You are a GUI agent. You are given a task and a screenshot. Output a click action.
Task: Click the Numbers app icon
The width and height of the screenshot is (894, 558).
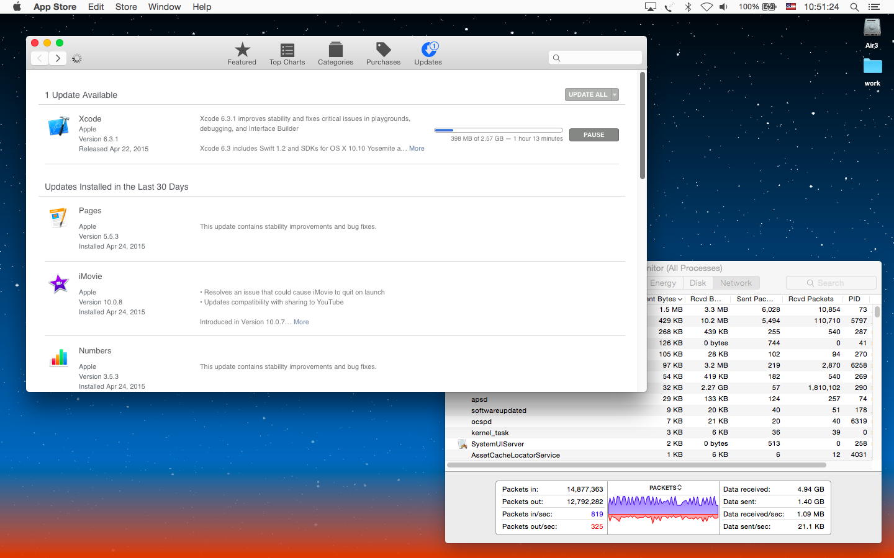click(59, 358)
